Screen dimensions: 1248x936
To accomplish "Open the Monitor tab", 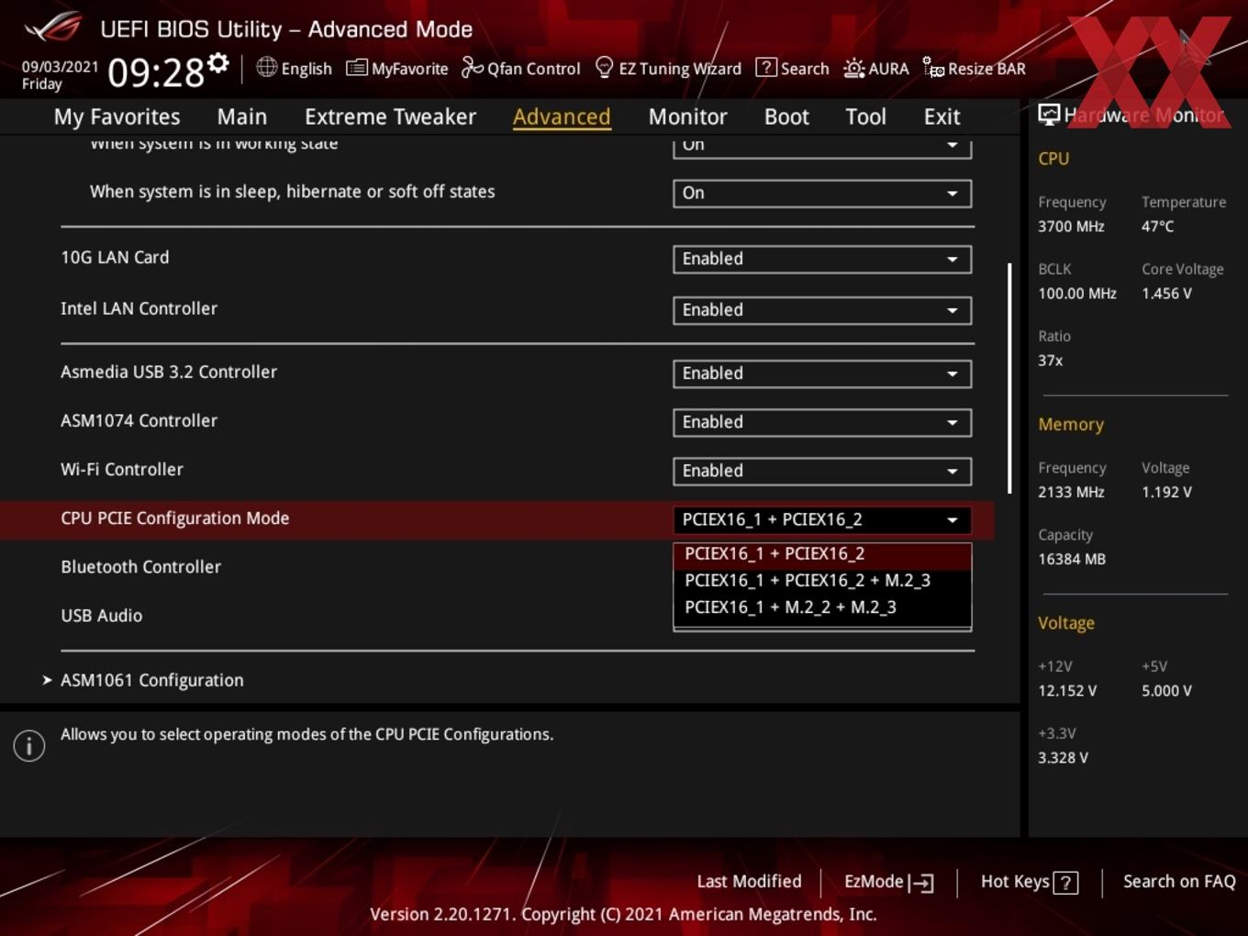I will [687, 117].
